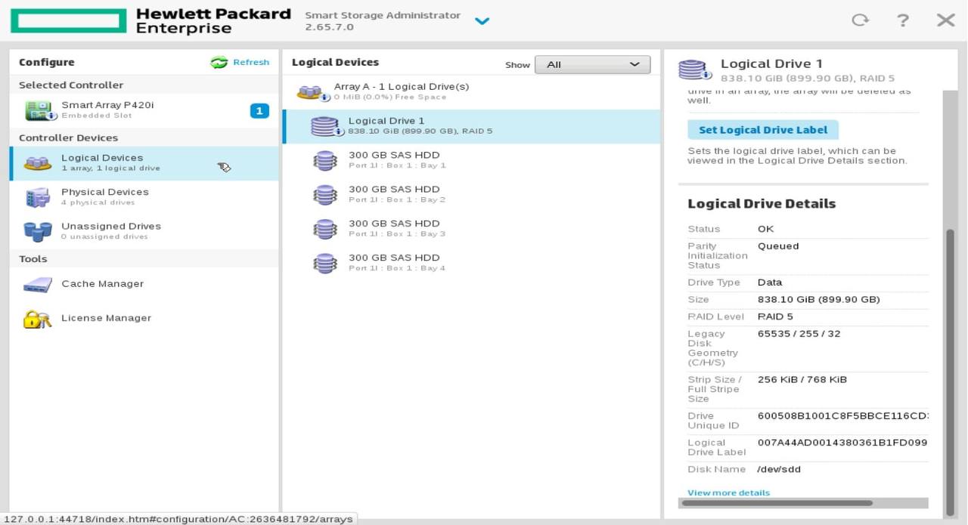This screenshot has height=525, width=968.
Task: Select Logical Drive 1 in list
Action: coord(386,125)
